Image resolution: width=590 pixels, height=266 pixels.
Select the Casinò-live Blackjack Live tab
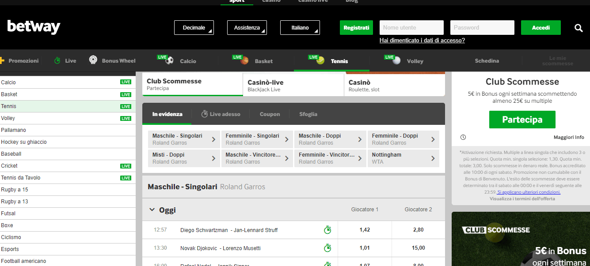click(x=293, y=85)
